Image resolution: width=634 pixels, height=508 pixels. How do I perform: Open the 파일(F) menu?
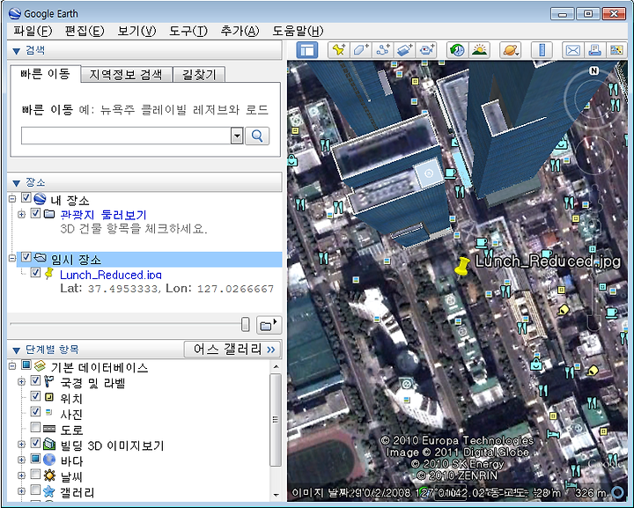point(33,31)
